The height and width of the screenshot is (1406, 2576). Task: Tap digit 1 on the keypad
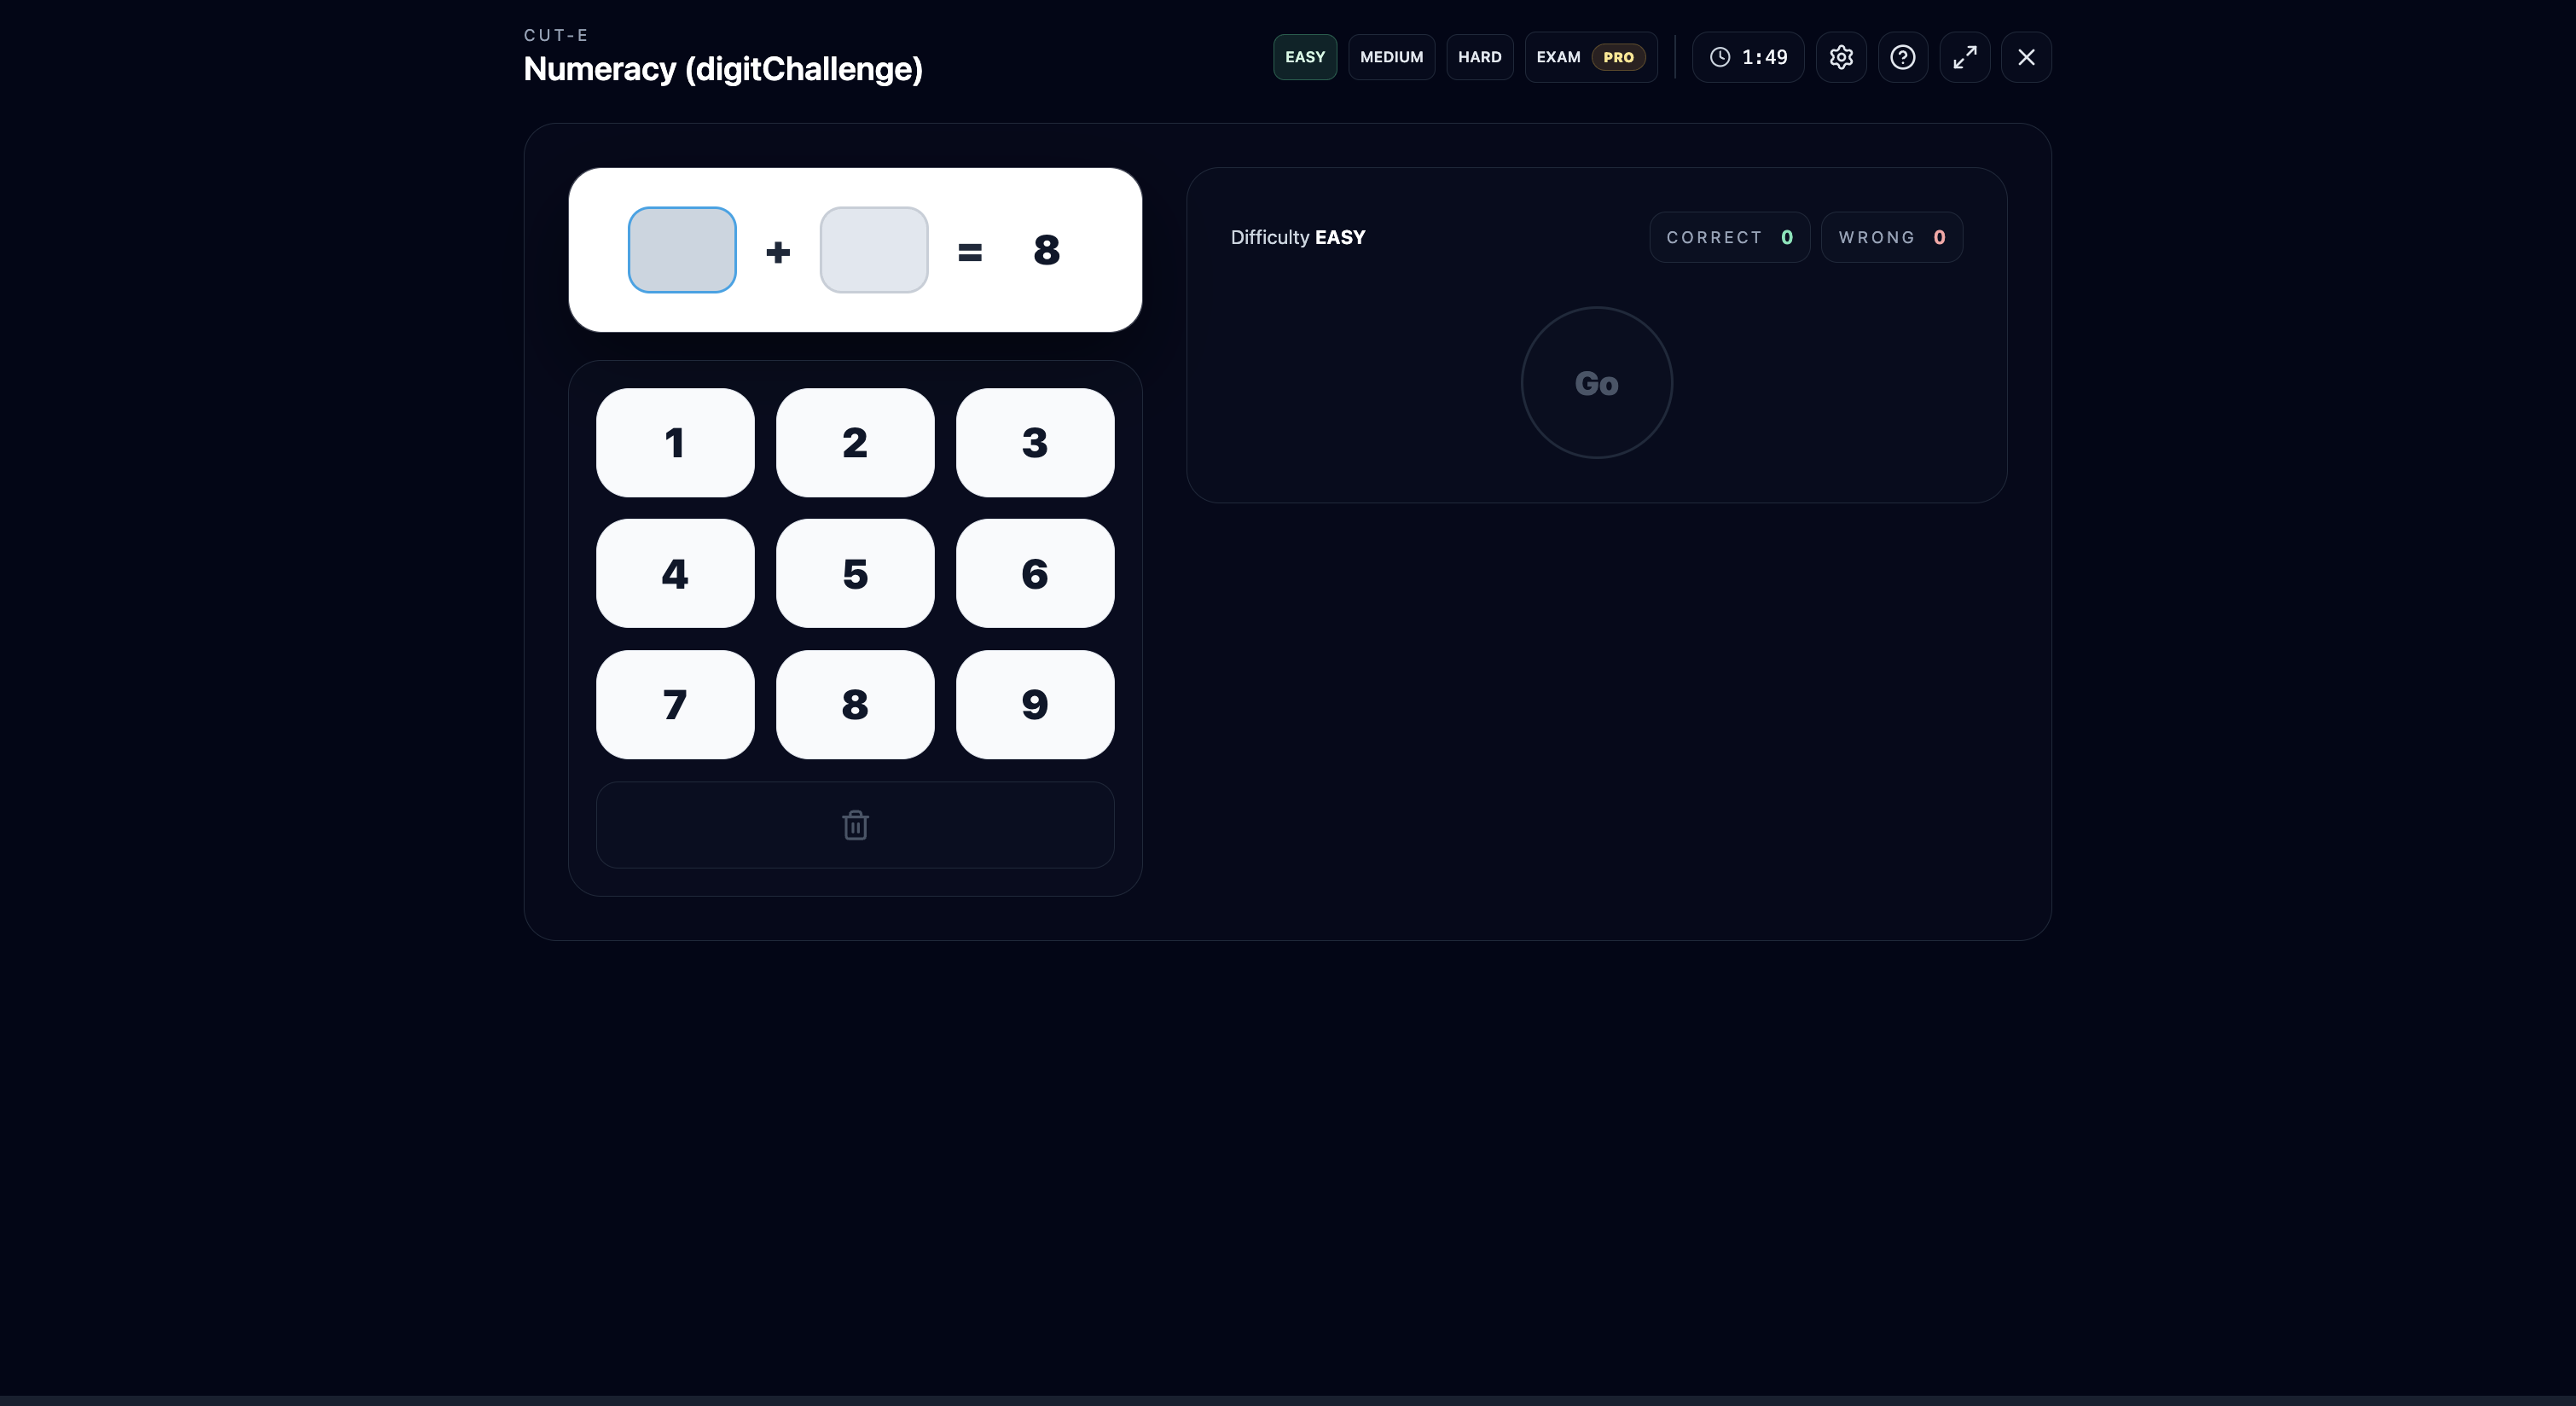pyautogui.click(x=675, y=443)
